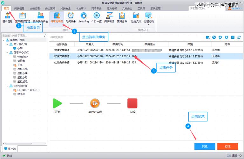This screenshot has height=159, width=244.
Task: Switch to 行为分析 tab
Action: coord(112,8)
